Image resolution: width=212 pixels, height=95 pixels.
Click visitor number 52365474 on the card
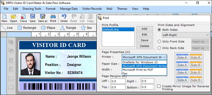tap(75, 73)
